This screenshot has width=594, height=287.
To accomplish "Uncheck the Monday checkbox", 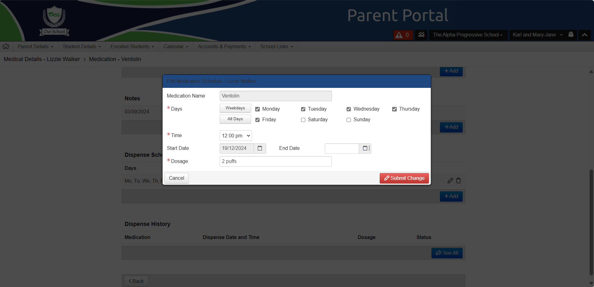I will (x=257, y=109).
